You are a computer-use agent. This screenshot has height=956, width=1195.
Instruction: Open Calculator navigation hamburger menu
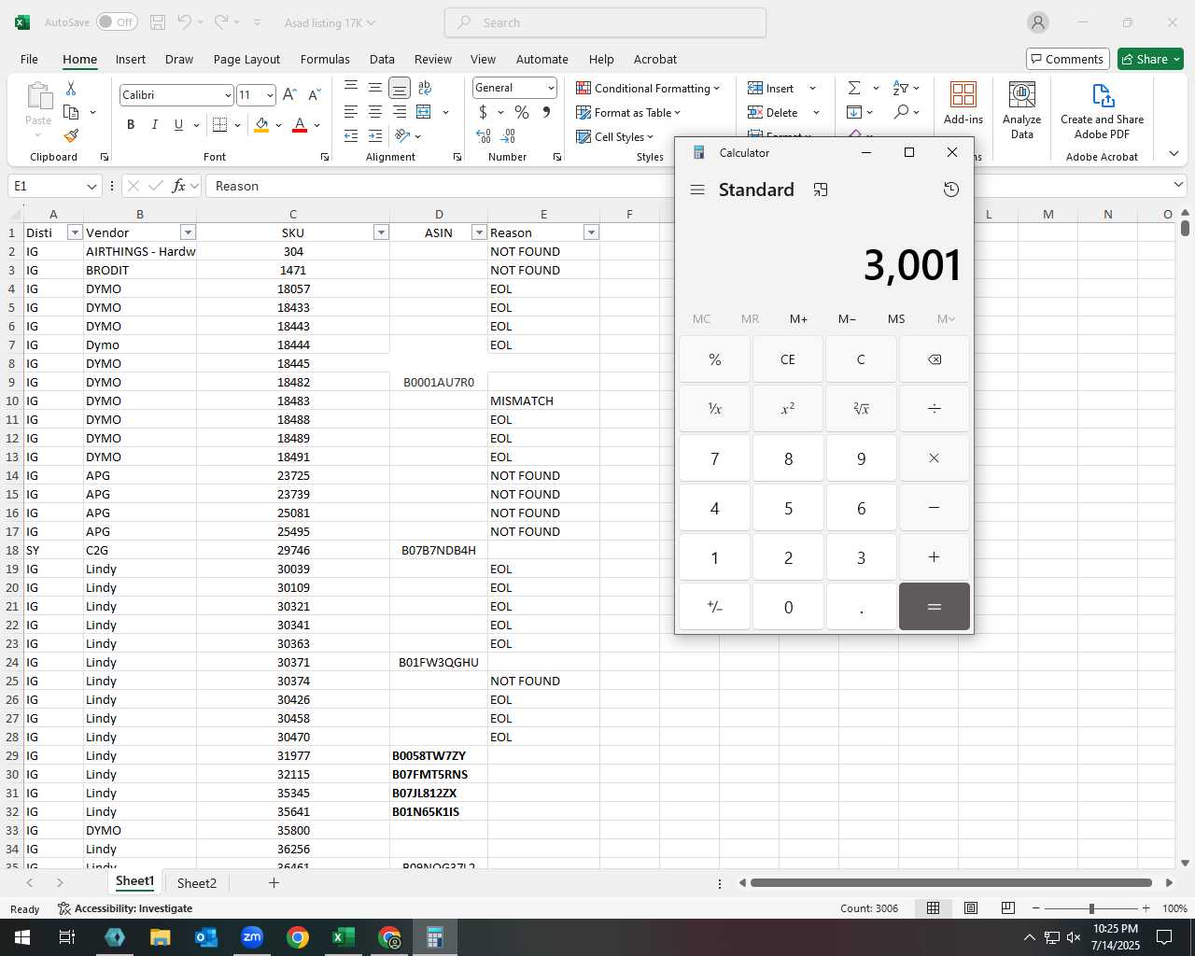[697, 190]
